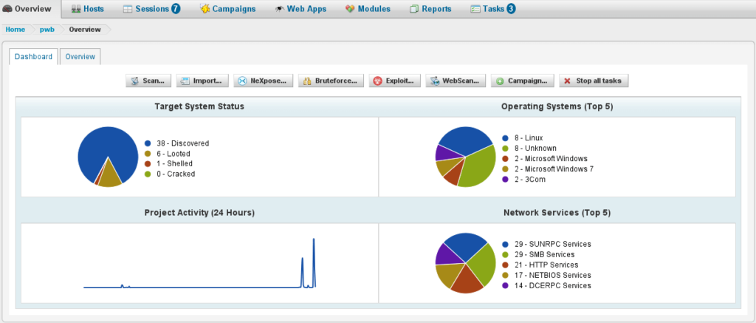The image size is (756, 323).
Task: Open the Hosts tab
Action: point(87,9)
